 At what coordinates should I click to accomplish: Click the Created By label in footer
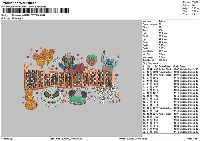(7, 138)
